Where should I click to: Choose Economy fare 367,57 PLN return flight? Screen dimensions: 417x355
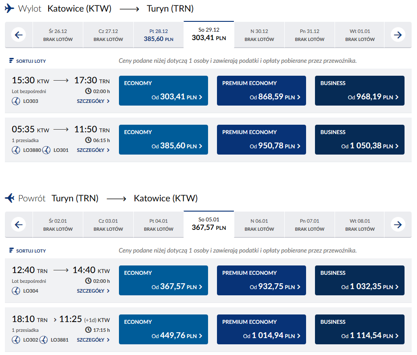(x=164, y=280)
